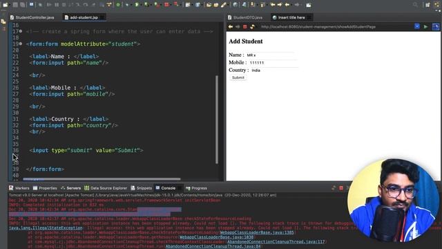Open the Markers view tab
Image resolution: width=442 pixels, height=249 pixels.
click(x=19, y=188)
